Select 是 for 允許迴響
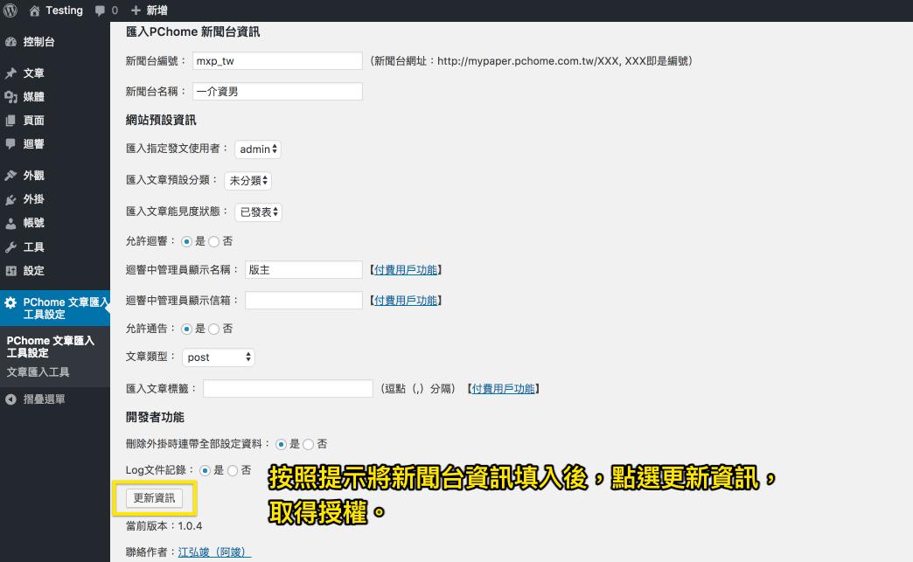The width and height of the screenshot is (913, 562). (x=186, y=241)
